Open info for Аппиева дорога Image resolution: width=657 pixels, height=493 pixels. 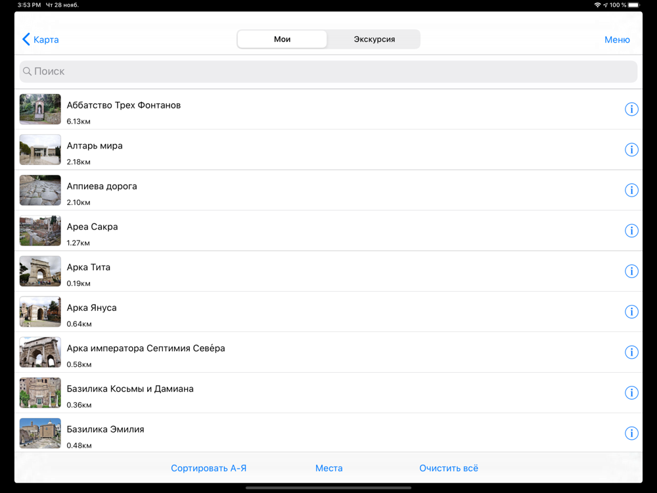pyautogui.click(x=631, y=191)
